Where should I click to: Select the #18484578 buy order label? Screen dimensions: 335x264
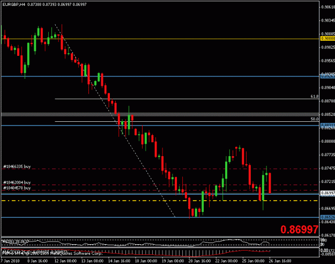(x=17, y=188)
